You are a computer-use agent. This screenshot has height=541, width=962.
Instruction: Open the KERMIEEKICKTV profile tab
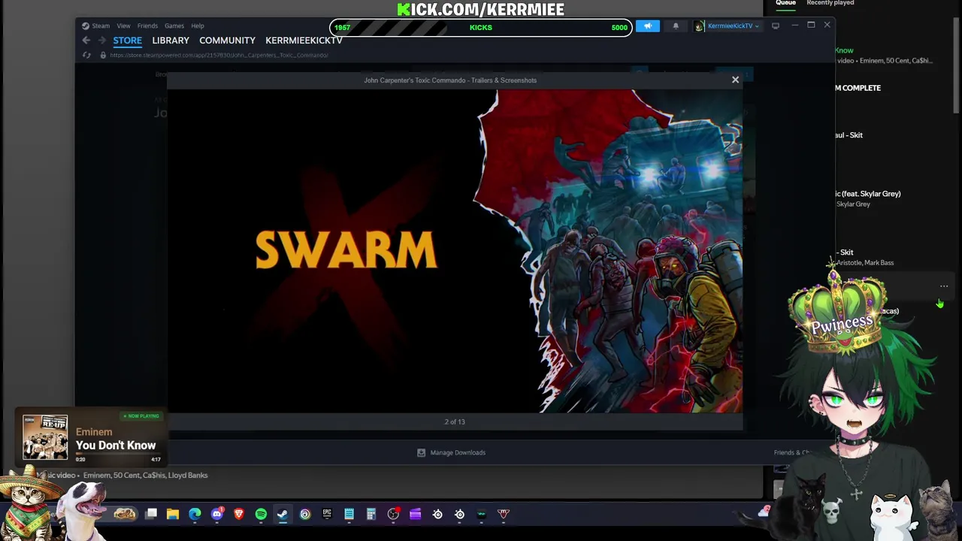(304, 41)
